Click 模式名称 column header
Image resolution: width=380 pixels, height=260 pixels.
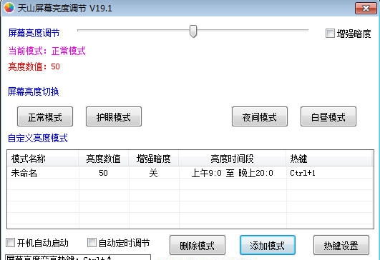tap(43, 159)
